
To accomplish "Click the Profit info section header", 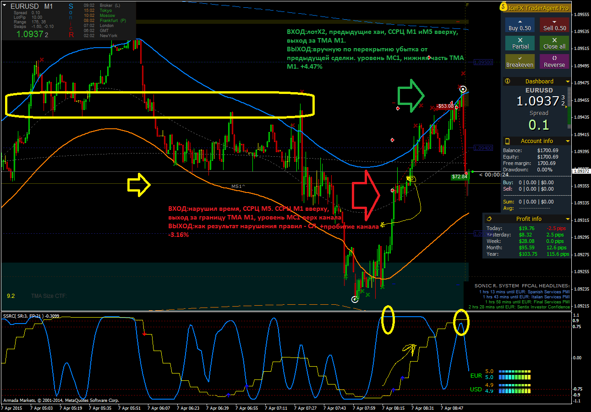I will (x=527, y=219).
